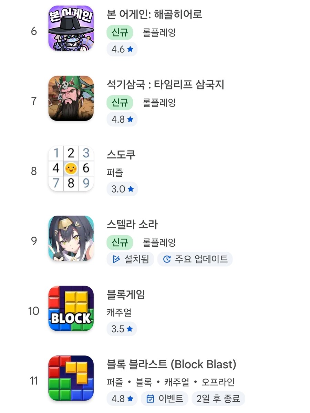Click the star next to Block Blast's 4.8 rating
Viewport: 310px width, 413px height.
coord(129,399)
